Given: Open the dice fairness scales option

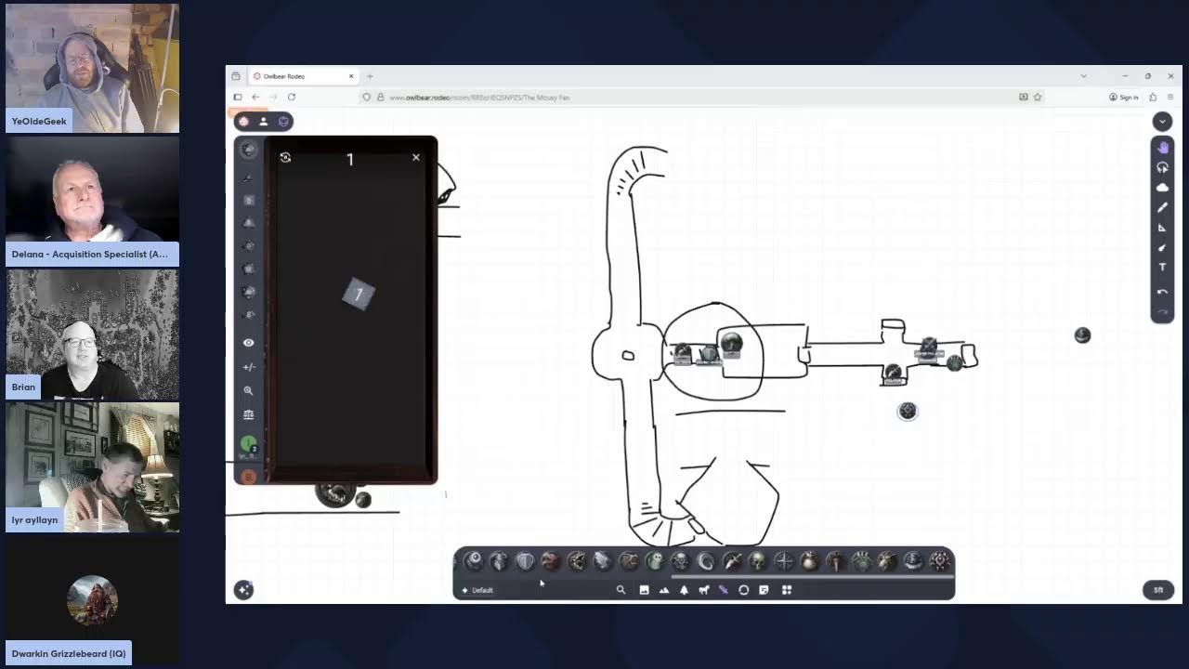Looking at the screenshot, I should click(x=248, y=414).
